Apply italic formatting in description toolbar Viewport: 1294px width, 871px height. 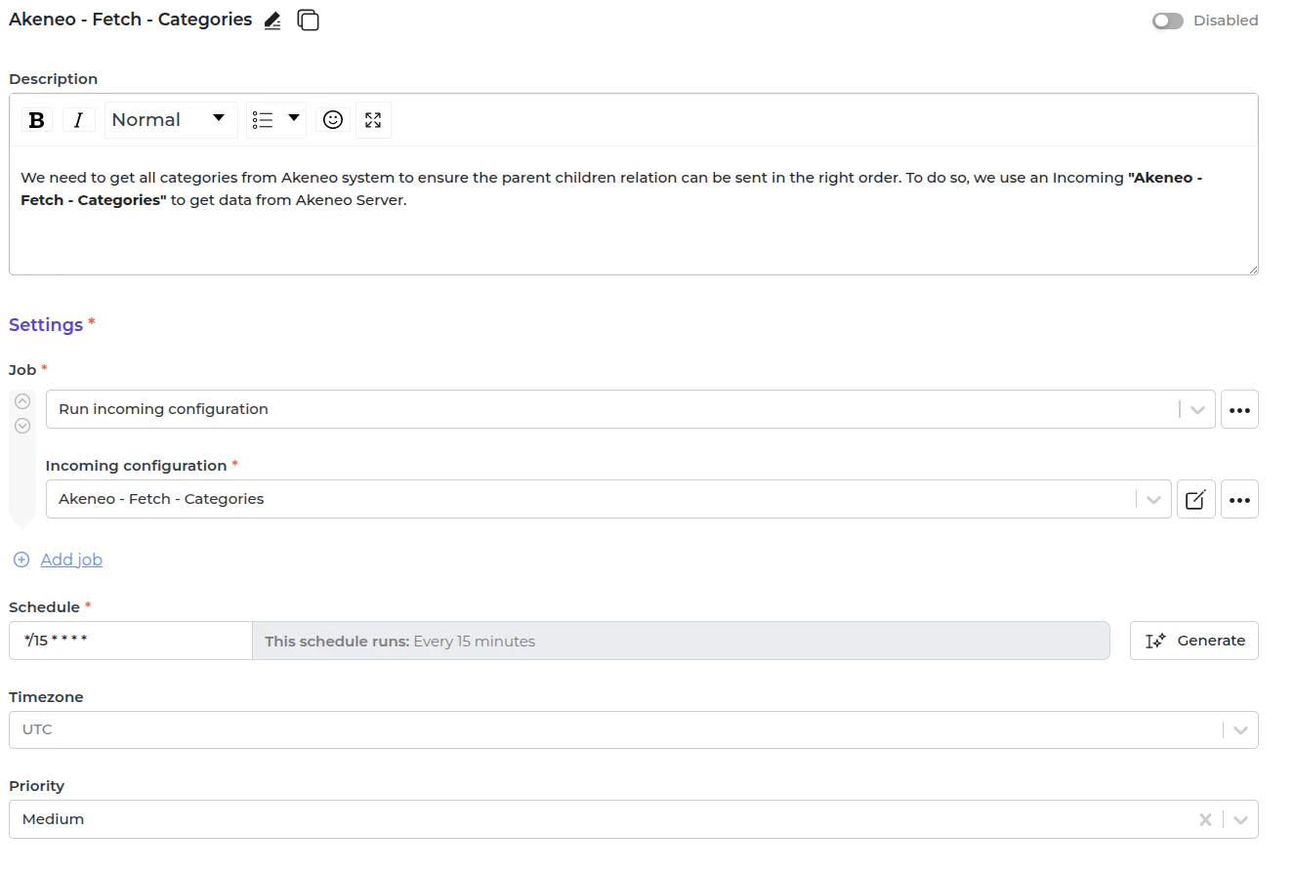tap(78, 120)
